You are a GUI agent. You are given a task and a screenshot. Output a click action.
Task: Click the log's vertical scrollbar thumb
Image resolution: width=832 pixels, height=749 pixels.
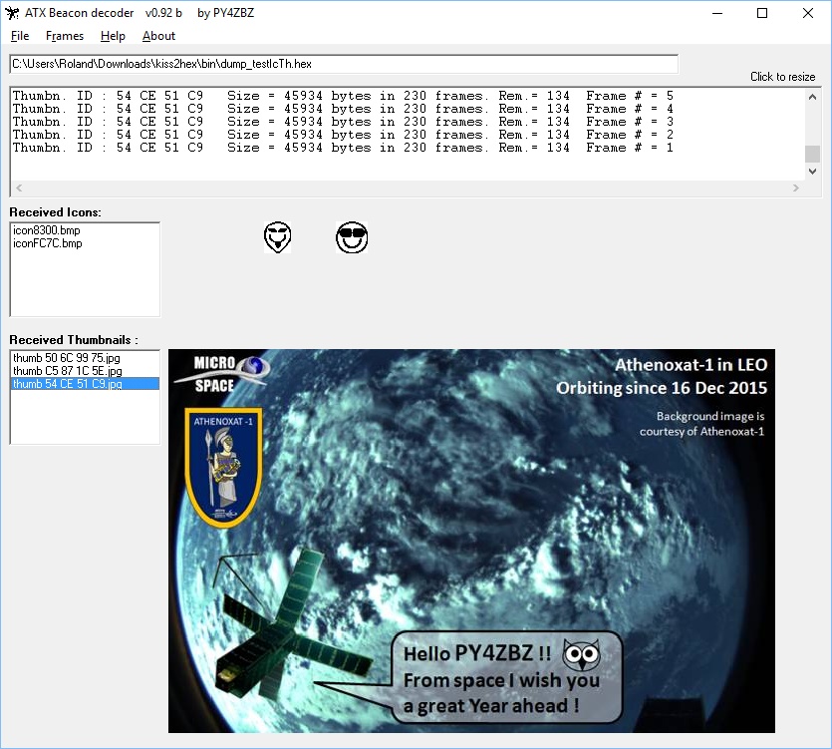point(812,154)
